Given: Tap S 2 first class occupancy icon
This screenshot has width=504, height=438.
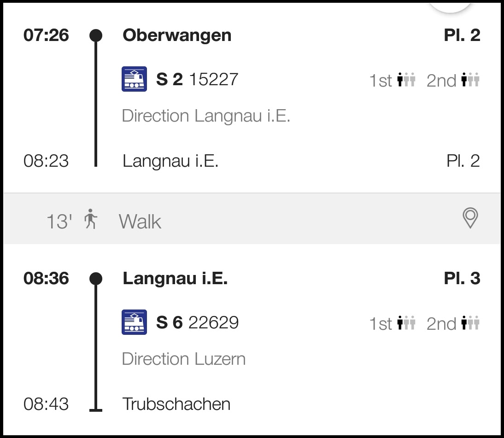Looking at the screenshot, I should [406, 81].
